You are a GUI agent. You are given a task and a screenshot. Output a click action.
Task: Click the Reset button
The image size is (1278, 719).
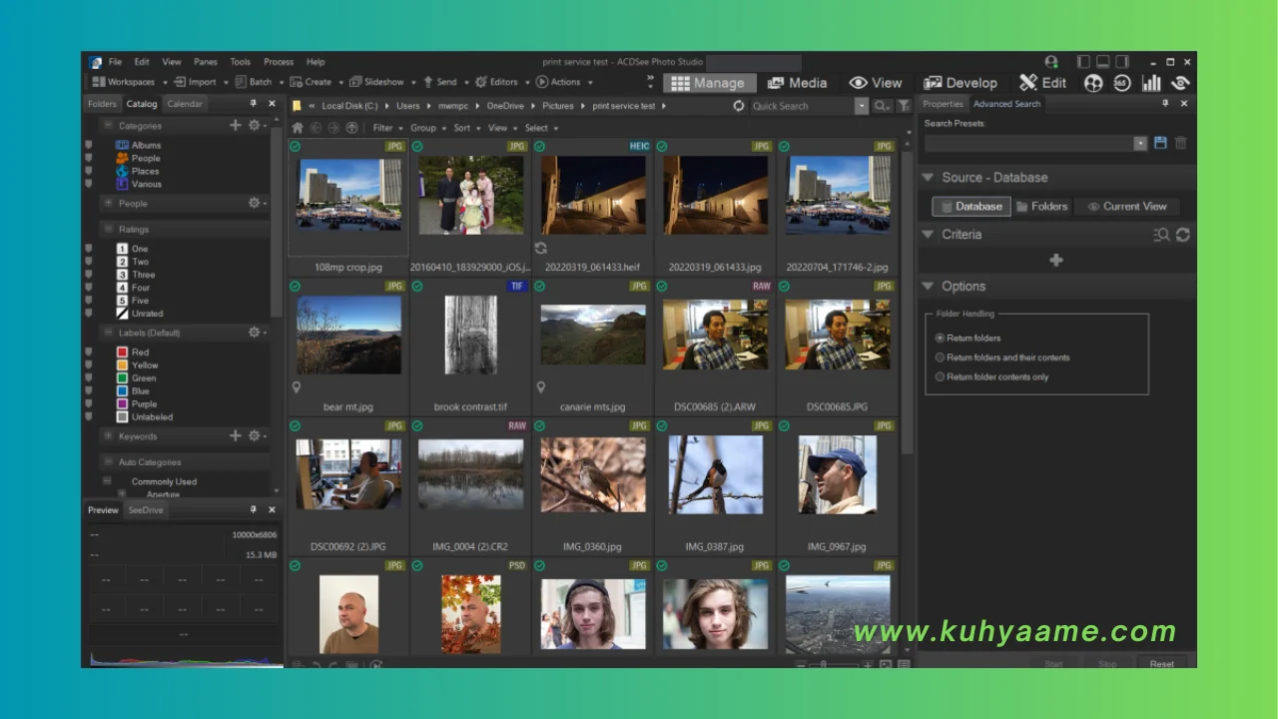[1161, 663]
